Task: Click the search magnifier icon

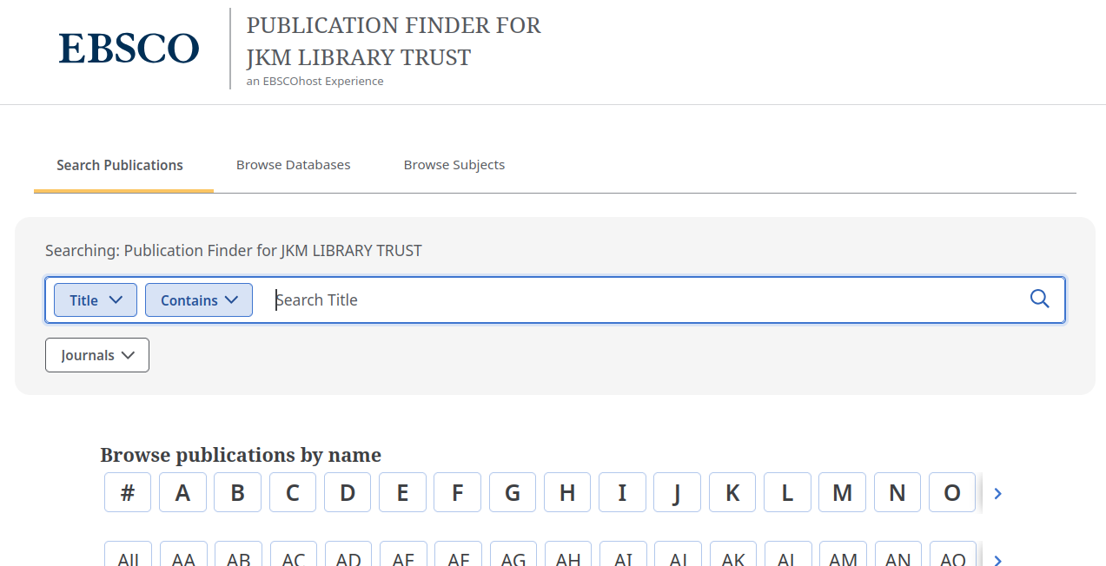Action: pos(1040,299)
